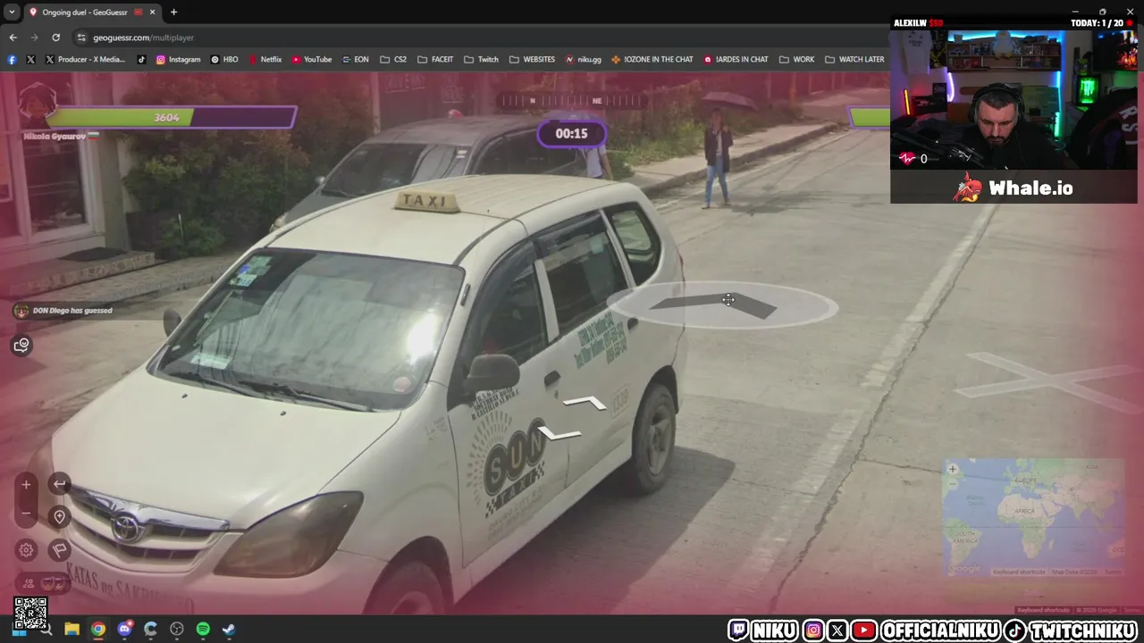This screenshot has width=1144, height=643.
Task: Reload the GeoGuessr page
Action: tap(55, 38)
